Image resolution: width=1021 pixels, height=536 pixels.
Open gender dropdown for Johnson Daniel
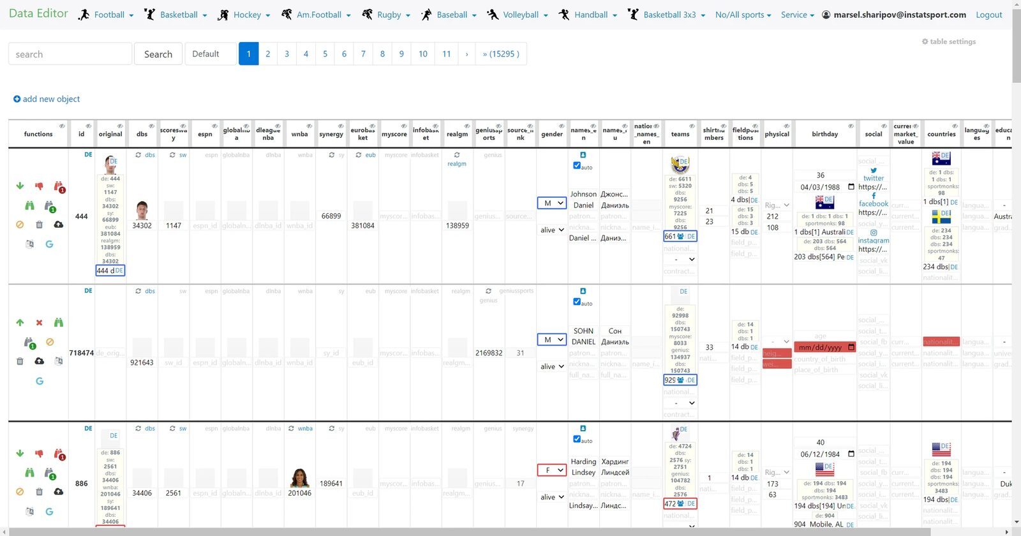[552, 203]
